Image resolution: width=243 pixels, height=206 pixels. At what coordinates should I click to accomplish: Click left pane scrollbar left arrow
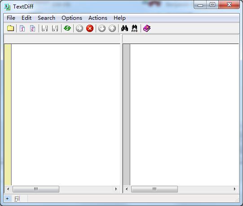(8, 189)
